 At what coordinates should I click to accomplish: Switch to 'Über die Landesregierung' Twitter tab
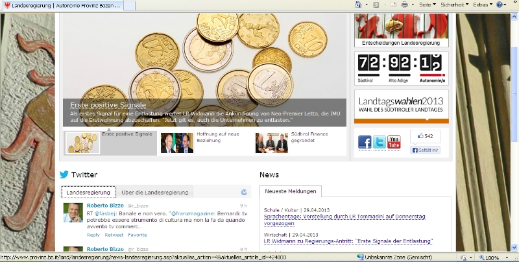[x=154, y=192]
